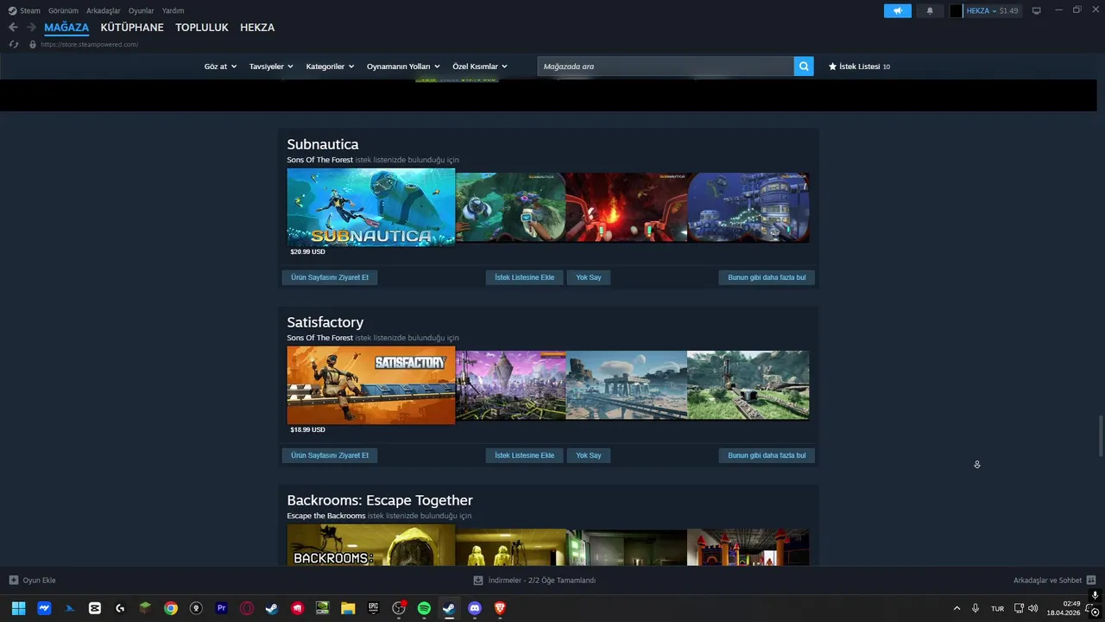
Task: Click the Steam logo in menu bar
Action: [12, 10]
